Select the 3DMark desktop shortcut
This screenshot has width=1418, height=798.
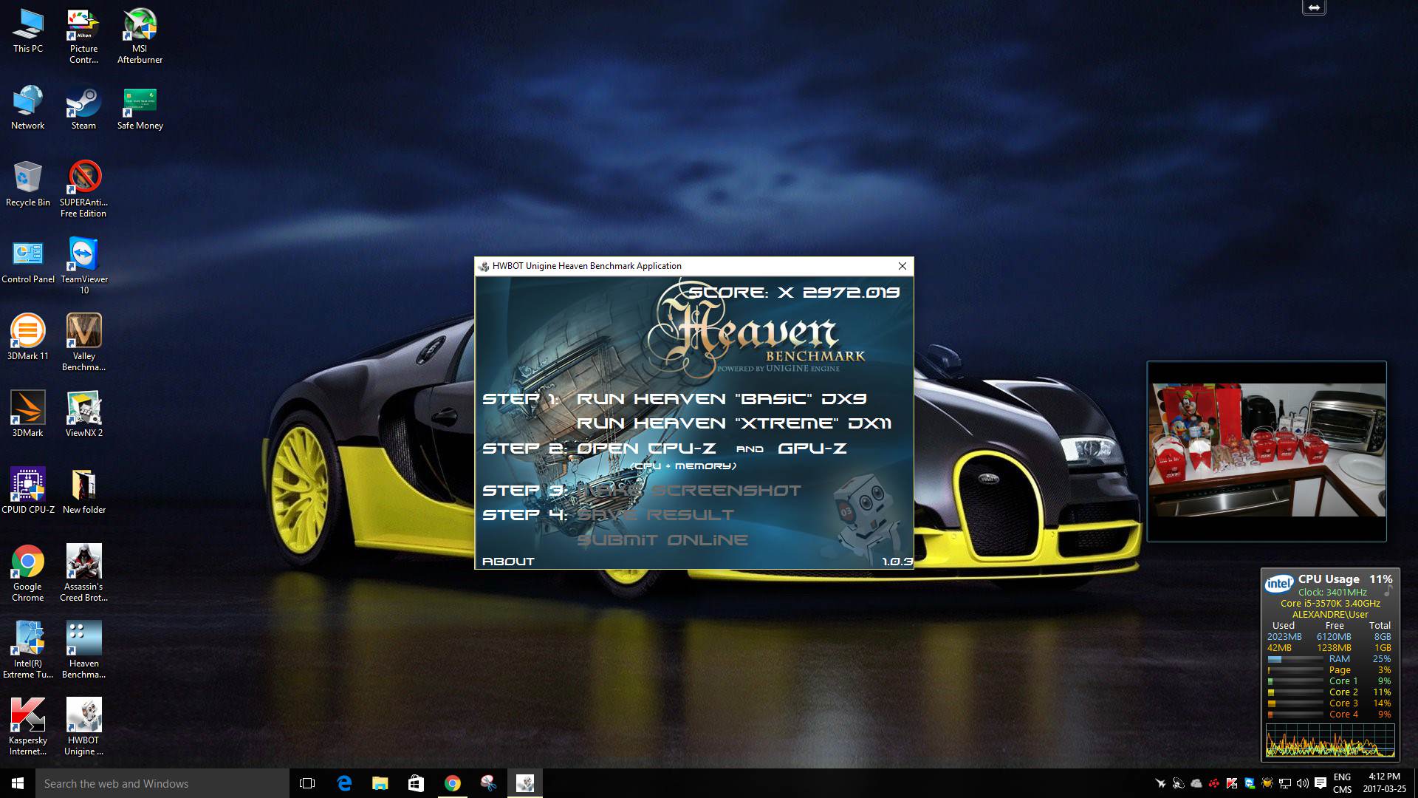coord(28,415)
